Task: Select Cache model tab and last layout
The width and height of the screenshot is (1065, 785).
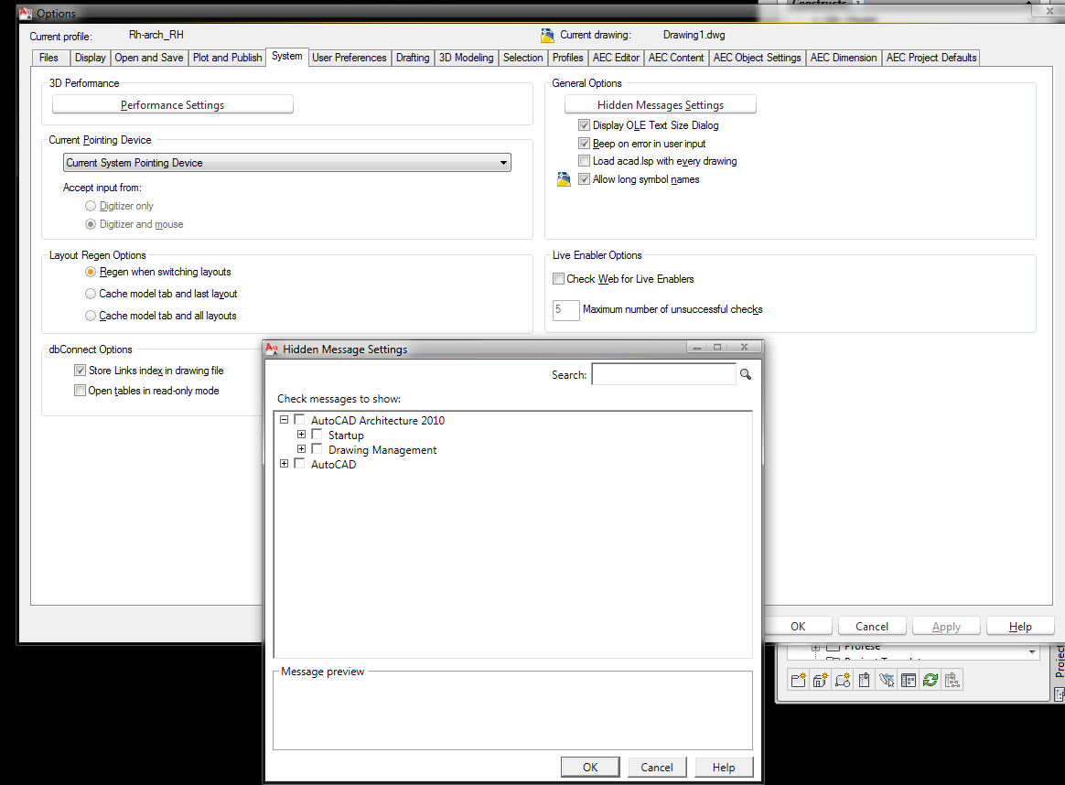Action: pos(91,294)
